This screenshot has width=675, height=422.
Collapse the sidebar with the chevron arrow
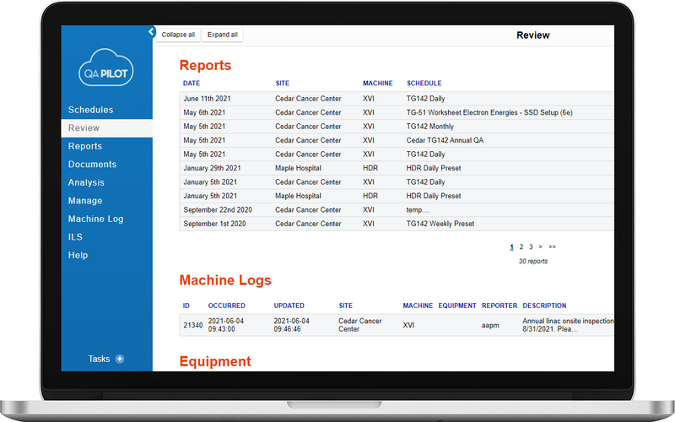point(152,32)
